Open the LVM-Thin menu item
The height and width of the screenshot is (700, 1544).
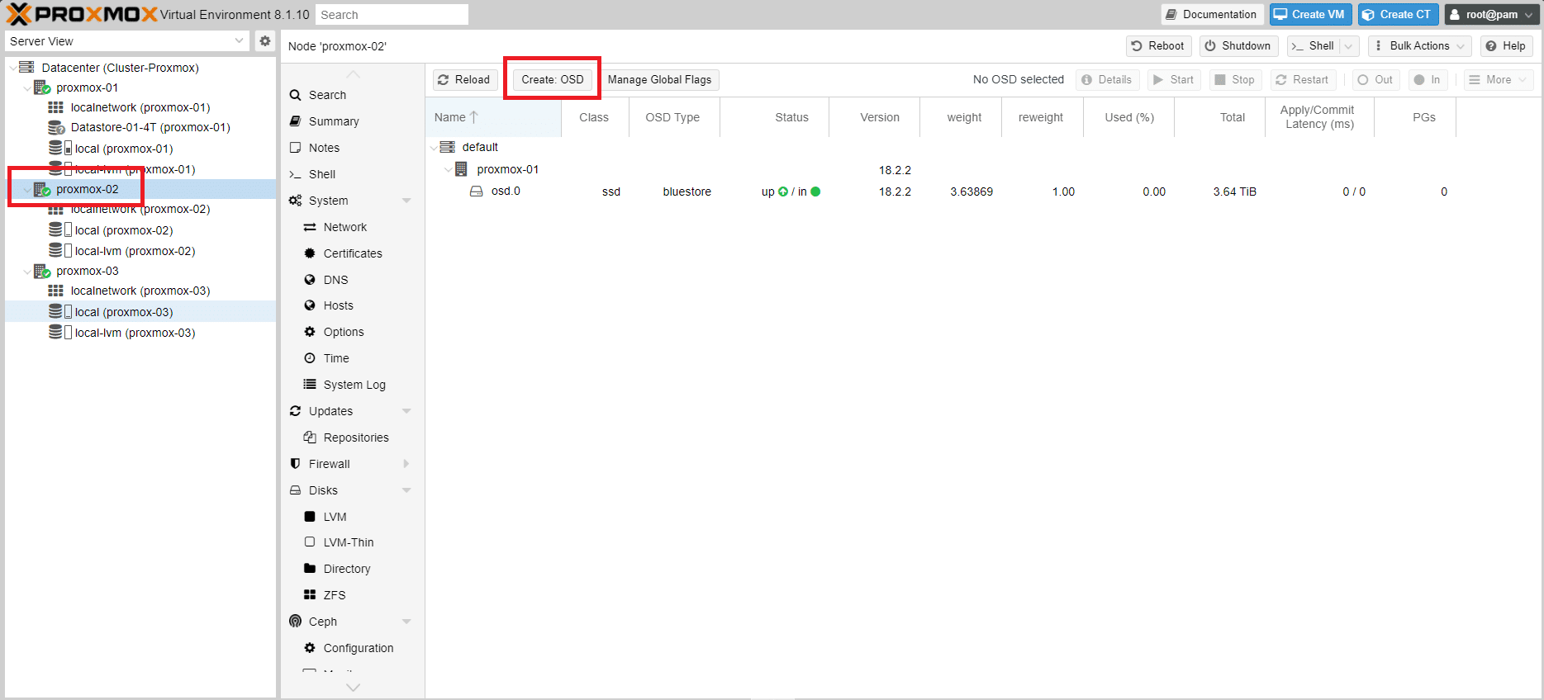coord(353,542)
